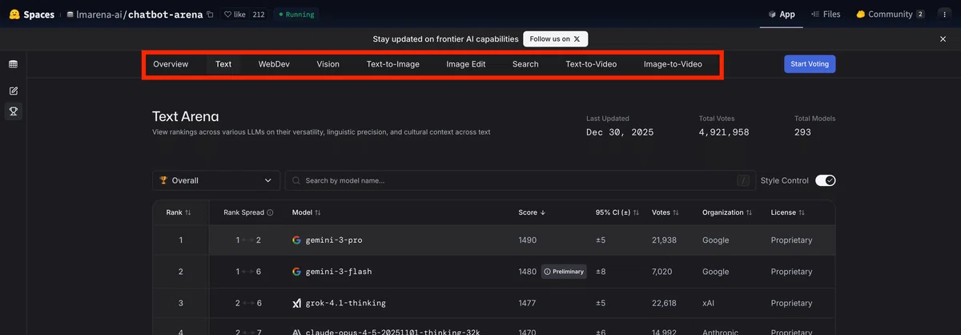Open the Text-to-Video tab
This screenshot has width=961, height=335.
click(591, 64)
